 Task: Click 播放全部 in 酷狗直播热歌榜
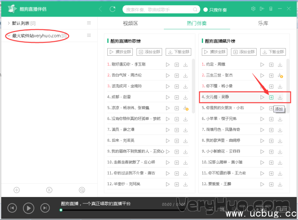(120, 52)
